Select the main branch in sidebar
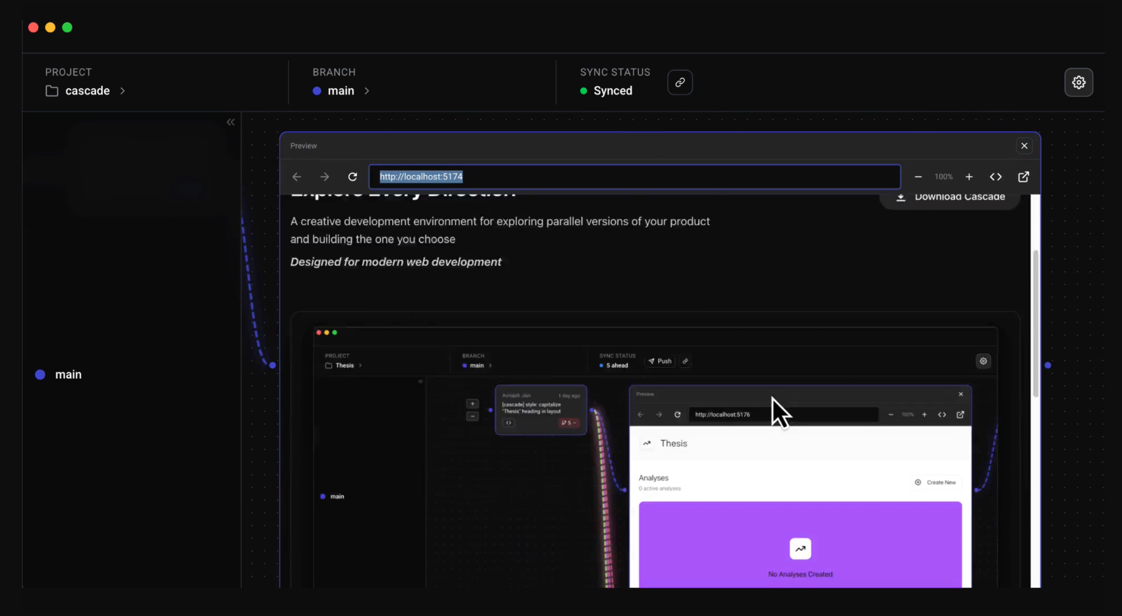Screen dimensions: 1122x616 pyautogui.click(x=68, y=375)
